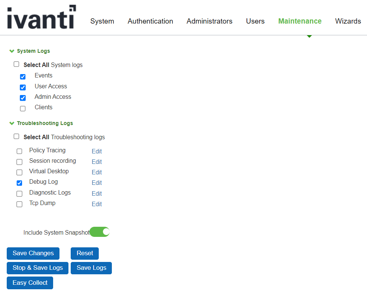
Task: Open Edit link for Diagnostic Logs
Action: 97,193
